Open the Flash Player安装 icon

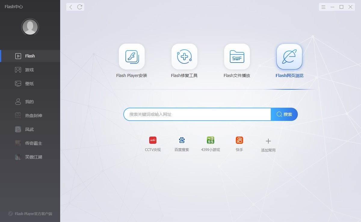pos(131,57)
